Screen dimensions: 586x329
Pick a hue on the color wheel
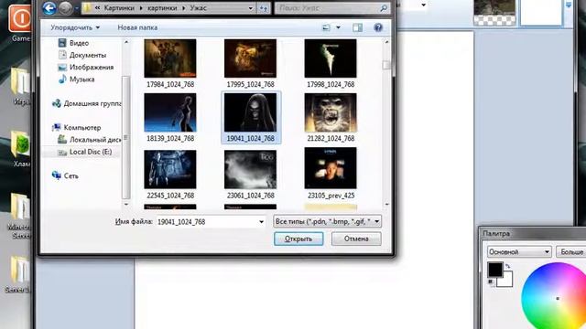point(554,296)
